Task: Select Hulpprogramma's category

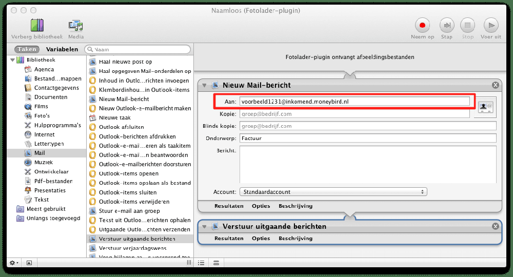Action: pos(53,125)
